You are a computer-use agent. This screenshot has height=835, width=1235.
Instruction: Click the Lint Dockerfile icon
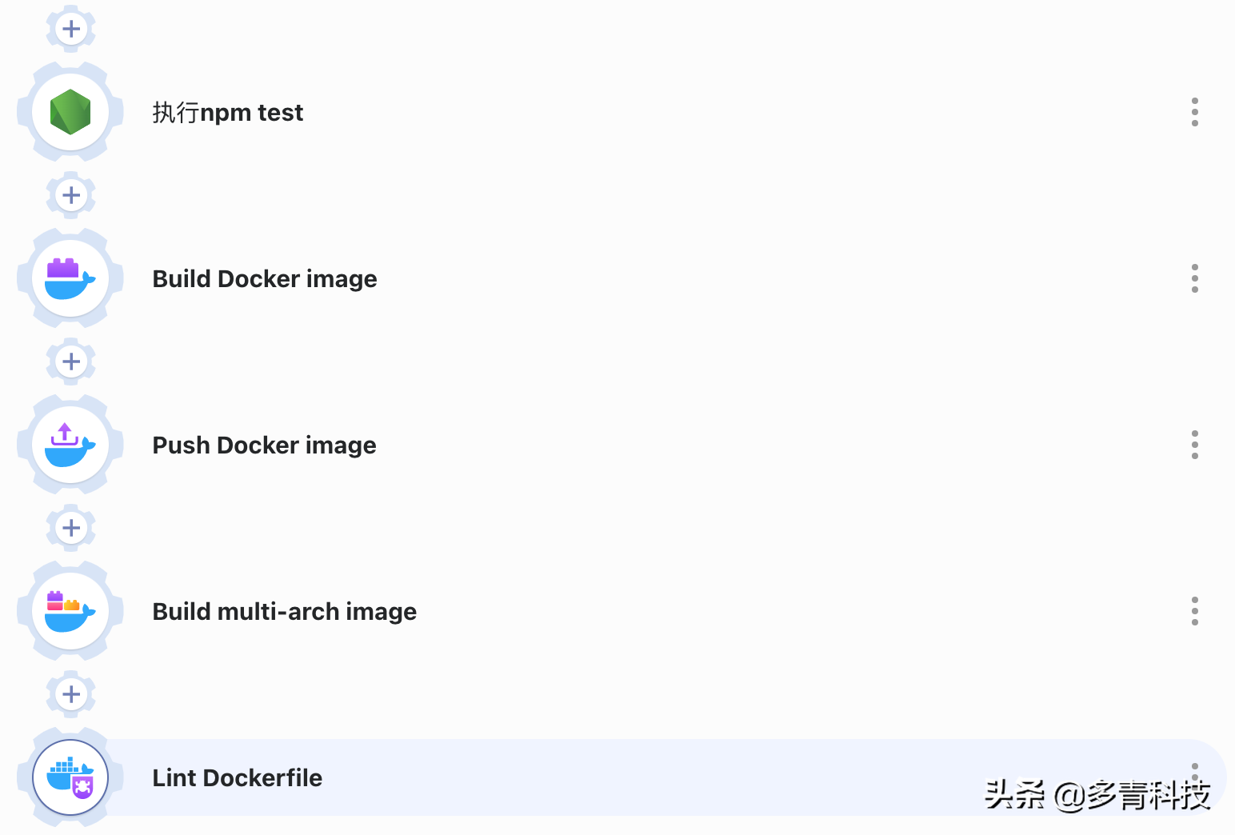pyautogui.click(x=70, y=777)
